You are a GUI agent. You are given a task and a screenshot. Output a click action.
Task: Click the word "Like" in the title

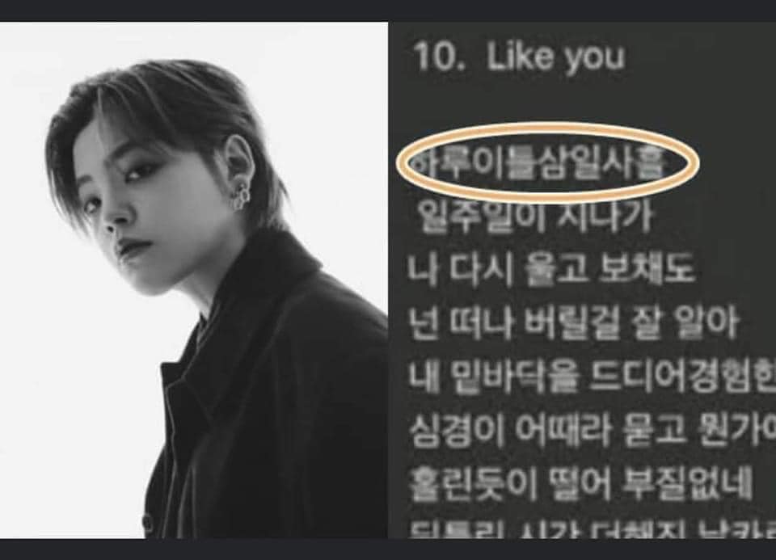(x=520, y=56)
